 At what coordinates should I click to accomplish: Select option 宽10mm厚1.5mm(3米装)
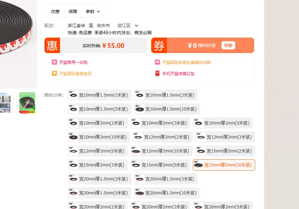pos(166,95)
